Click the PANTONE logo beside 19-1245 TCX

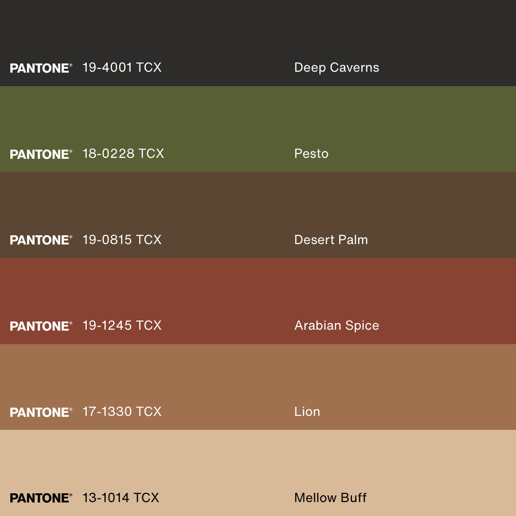coord(41,326)
